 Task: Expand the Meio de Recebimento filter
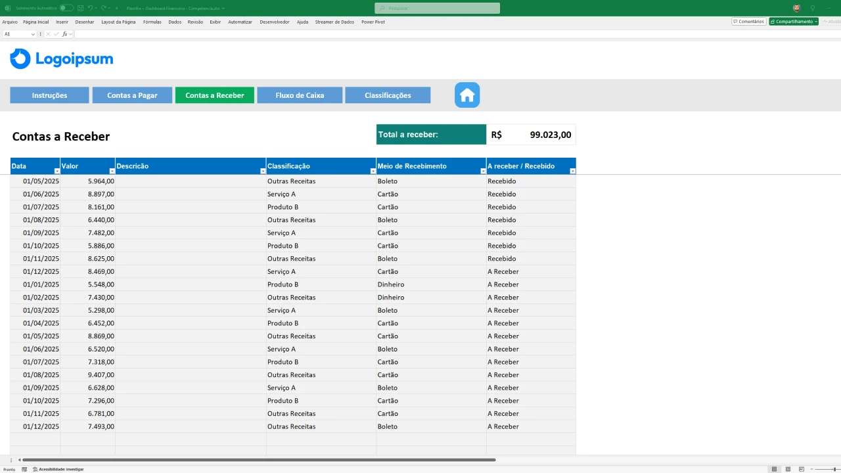(x=483, y=171)
